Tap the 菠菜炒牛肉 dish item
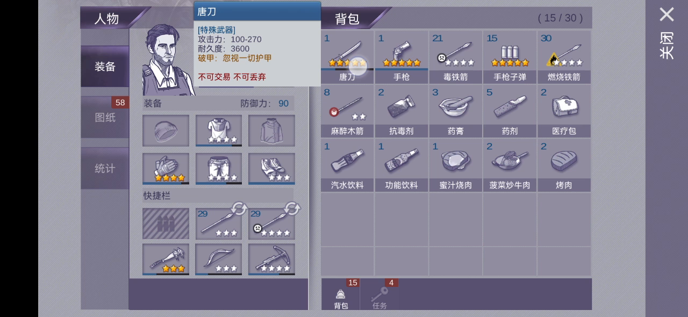 pos(510,165)
